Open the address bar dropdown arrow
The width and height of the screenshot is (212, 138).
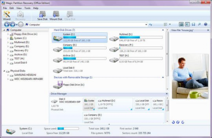(x=146, y=25)
